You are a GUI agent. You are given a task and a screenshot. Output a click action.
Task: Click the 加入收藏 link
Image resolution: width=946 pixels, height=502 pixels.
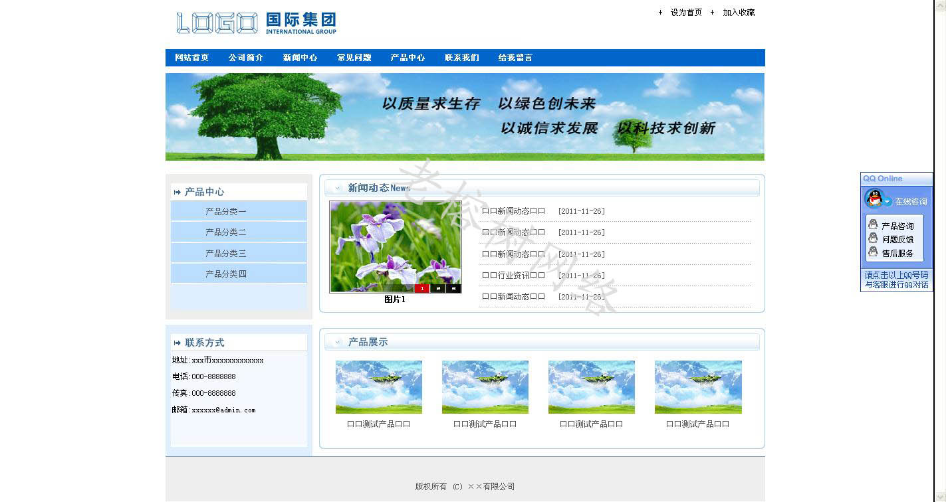[739, 13]
